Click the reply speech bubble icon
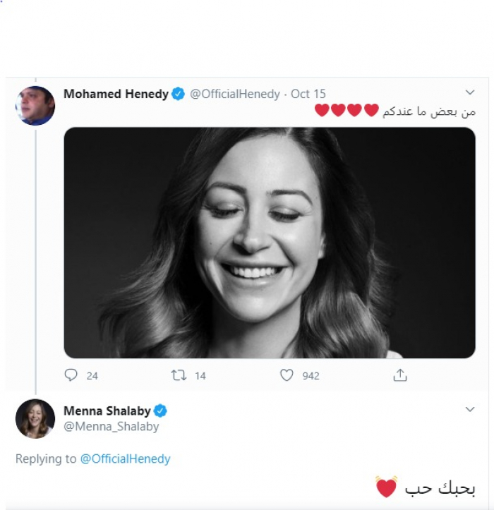Image resolution: width=494 pixels, height=510 pixels. pos(71,375)
